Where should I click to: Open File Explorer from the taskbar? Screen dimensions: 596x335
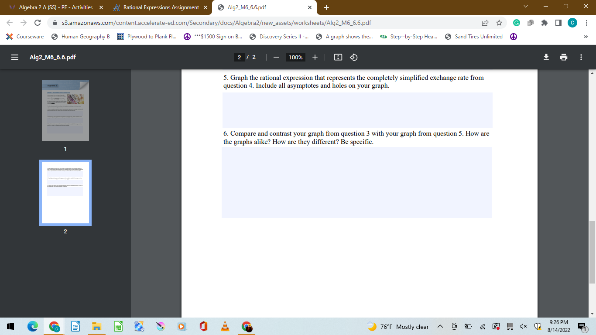point(96,326)
